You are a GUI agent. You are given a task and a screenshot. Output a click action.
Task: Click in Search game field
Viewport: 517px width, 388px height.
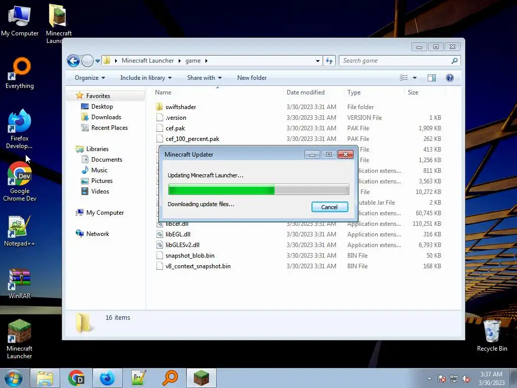396,61
